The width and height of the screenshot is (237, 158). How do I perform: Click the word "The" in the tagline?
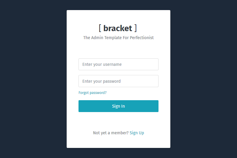click(87, 38)
